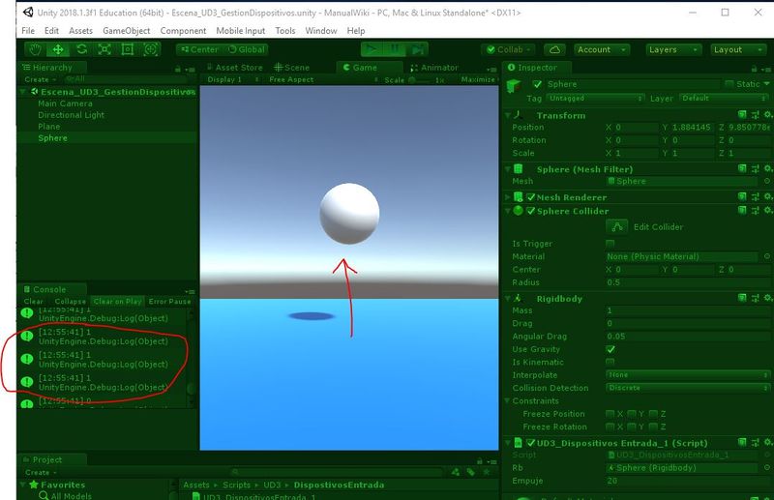Viewport: 774px width, 500px height.
Task: Toggle Freeze Position X checkbox
Action: (610, 414)
